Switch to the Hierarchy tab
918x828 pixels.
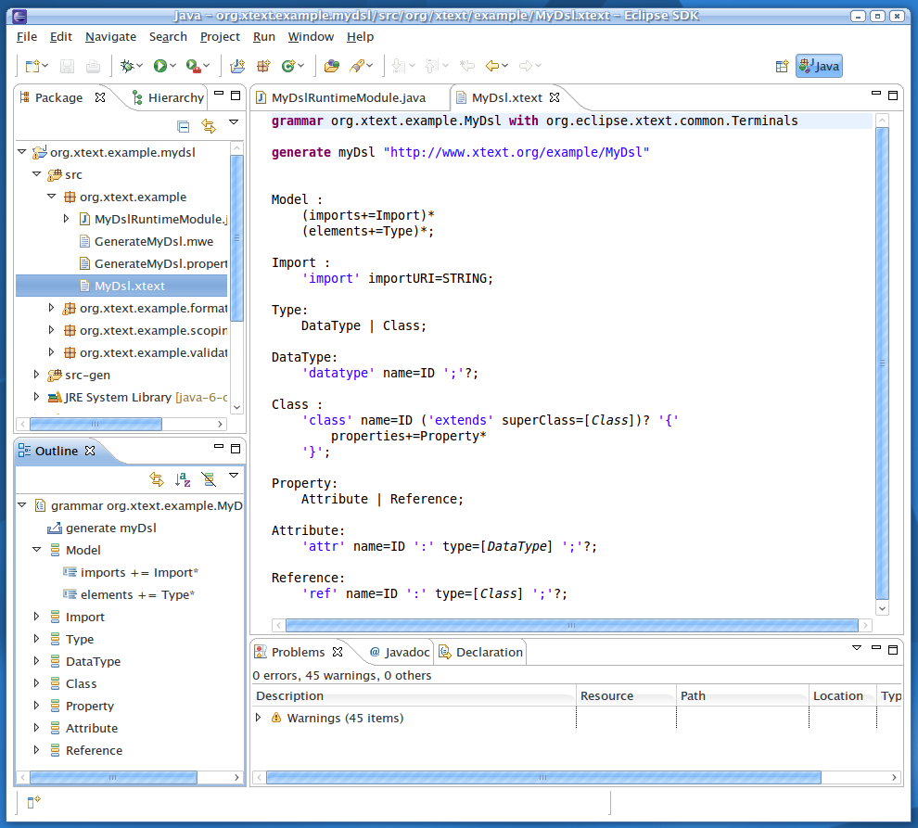coord(168,97)
